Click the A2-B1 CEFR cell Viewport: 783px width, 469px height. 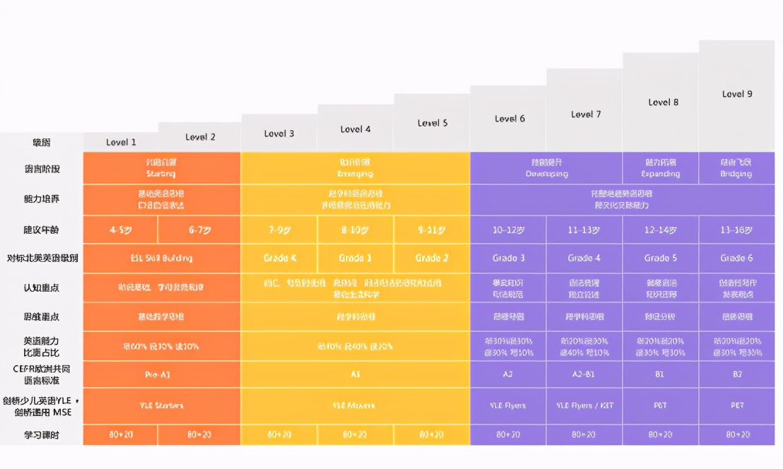click(584, 375)
